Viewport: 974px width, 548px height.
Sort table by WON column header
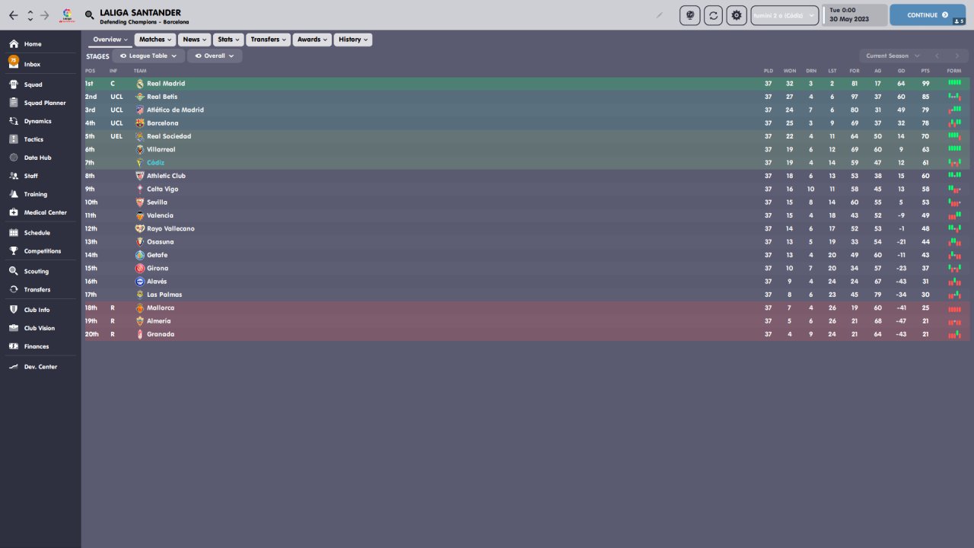point(790,71)
